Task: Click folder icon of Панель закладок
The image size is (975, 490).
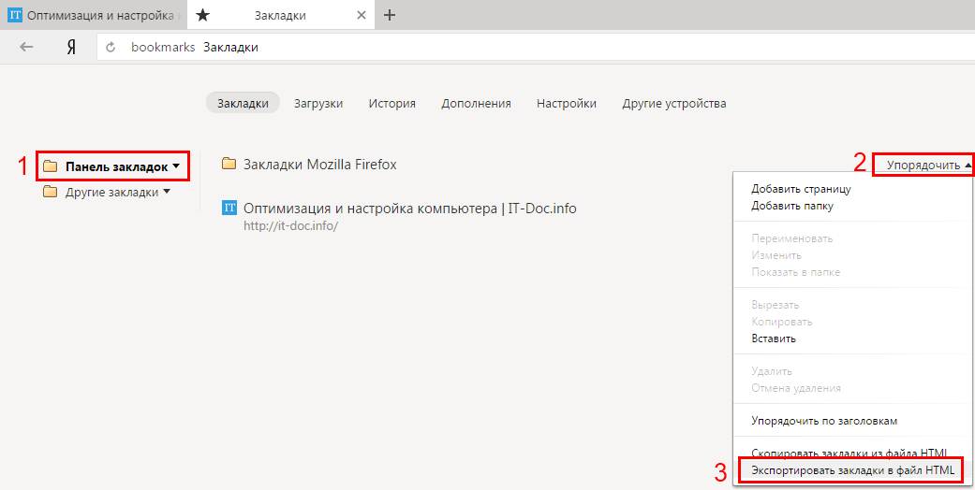Action: pyautogui.click(x=51, y=166)
